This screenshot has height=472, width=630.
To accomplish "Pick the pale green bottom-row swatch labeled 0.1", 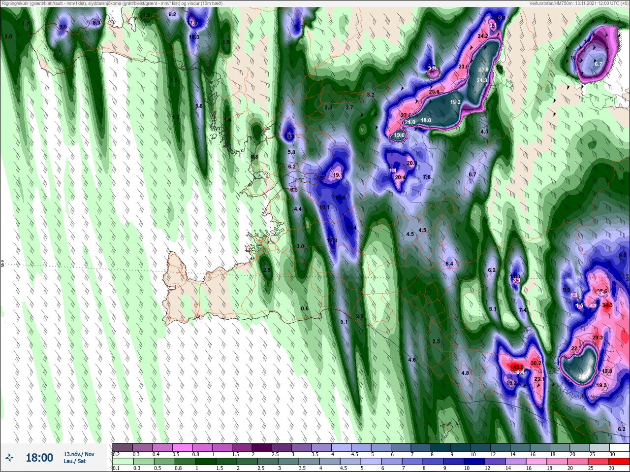I will coord(123,462).
